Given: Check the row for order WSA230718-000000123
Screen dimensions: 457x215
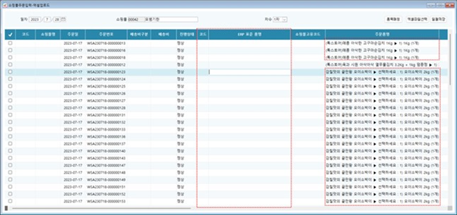Looking at the screenshot, I should point(10,72).
